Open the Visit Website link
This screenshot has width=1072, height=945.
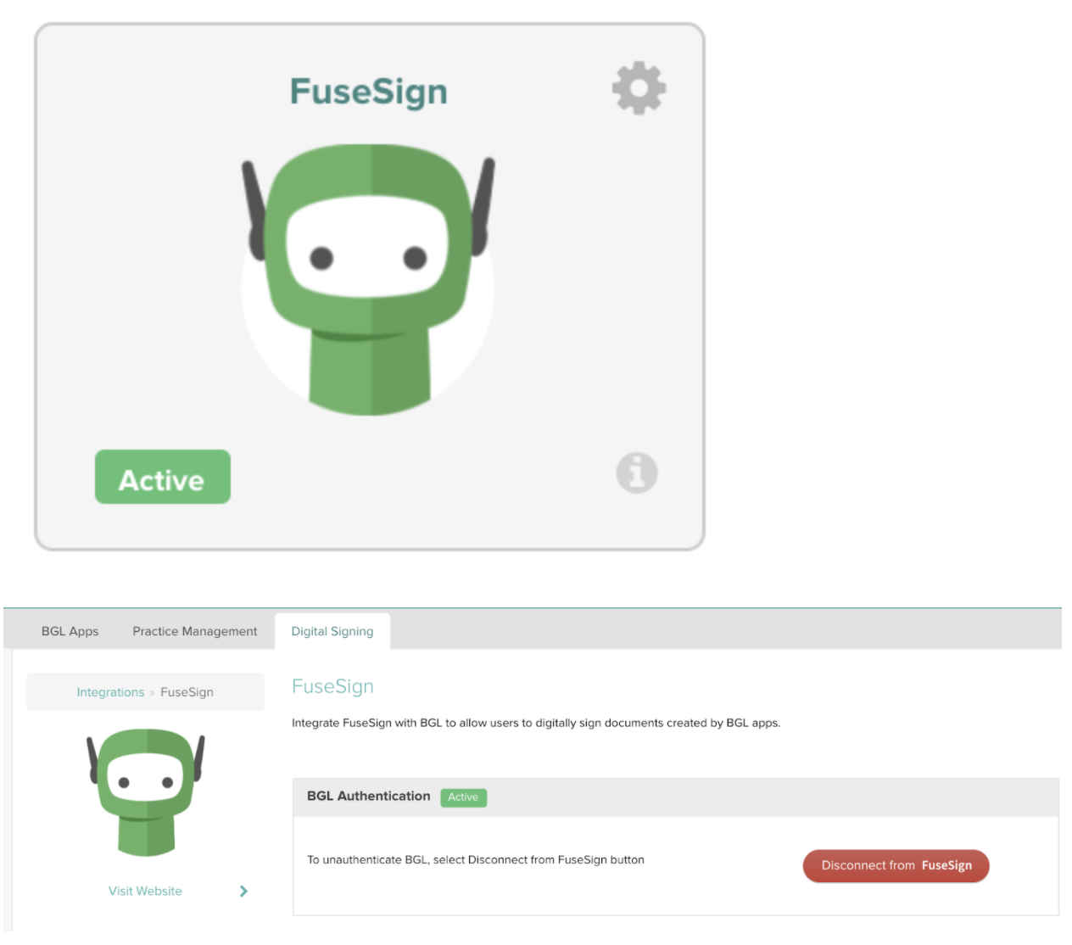[x=145, y=891]
